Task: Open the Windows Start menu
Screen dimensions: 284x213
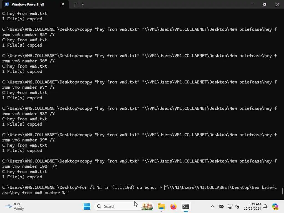Action: tap(87, 206)
